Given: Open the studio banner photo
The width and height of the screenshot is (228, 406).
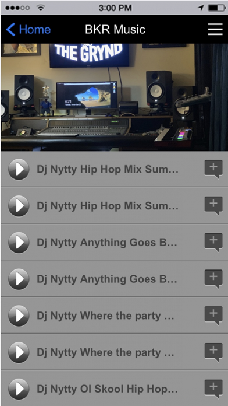Looking at the screenshot, I should [114, 97].
